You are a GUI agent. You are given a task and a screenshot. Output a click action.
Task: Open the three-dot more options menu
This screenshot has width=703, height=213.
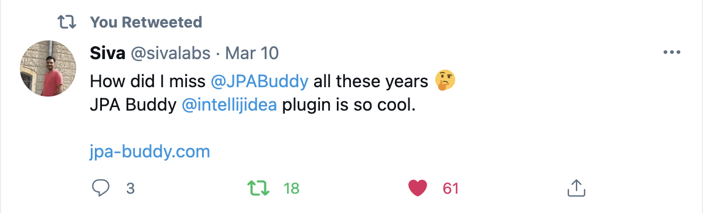[x=671, y=53]
